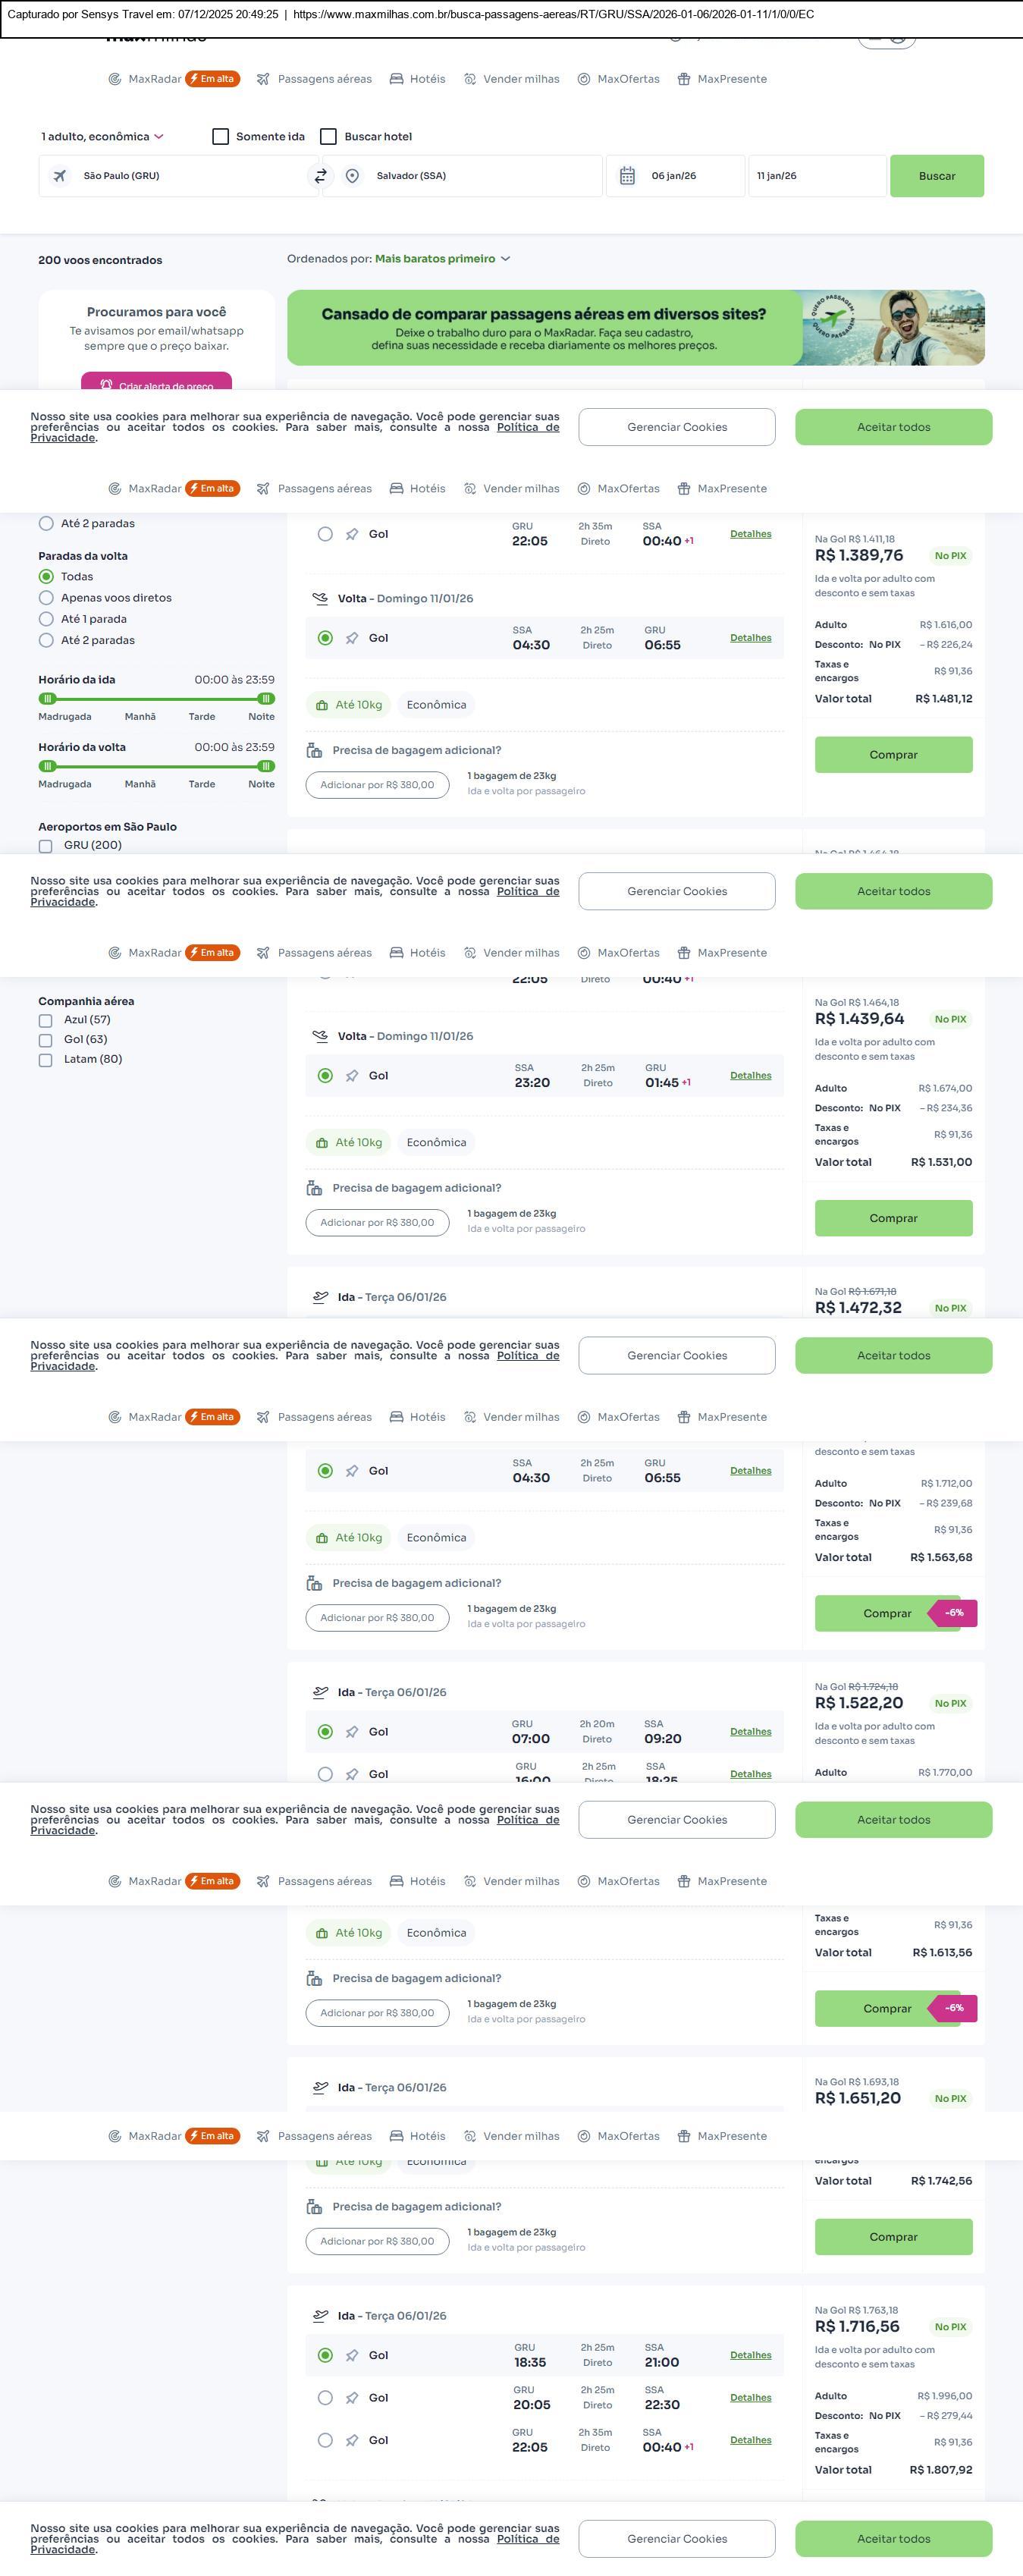Viewport: 1023px width, 2576px height.
Task: Open the 1 adulto, econômica passenger dropdown
Action: (102, 137)
